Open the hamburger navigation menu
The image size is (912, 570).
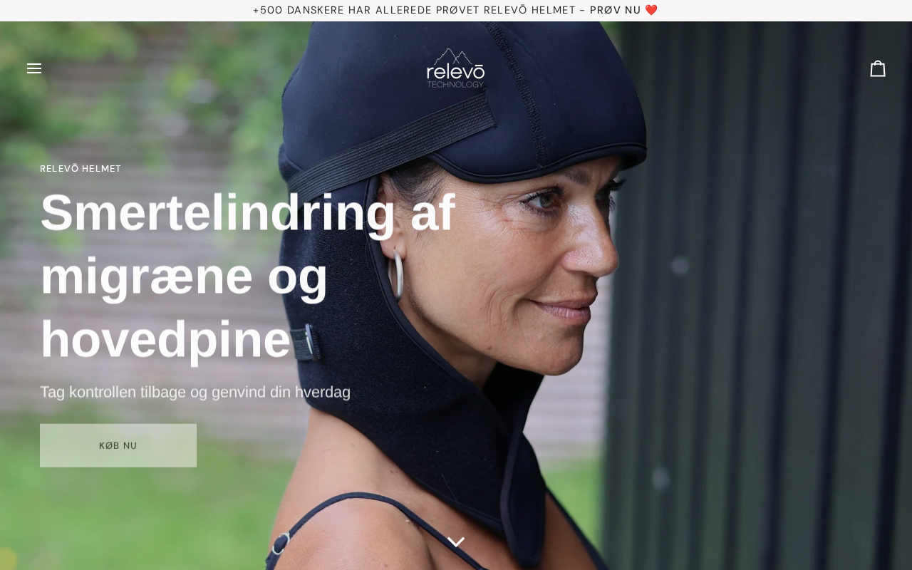[x=34, y=68]
